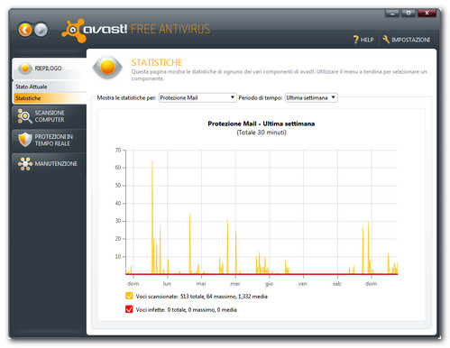Click the Totale 30 minuti subtitle
450x348 pixels.
click(x=262, y=133)
